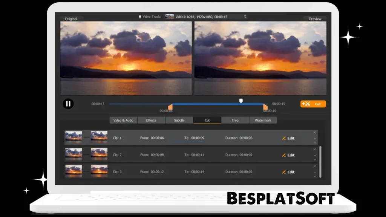Viewport: 386px width, 217px height.
Task: Pause the video with the playback icon
Action: (68, 104)
